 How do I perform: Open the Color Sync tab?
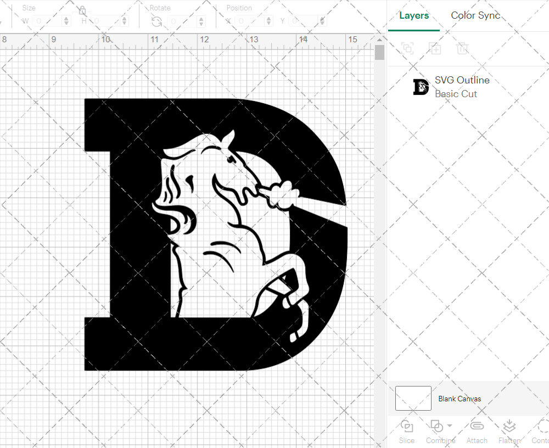click(x=475, y=15)
